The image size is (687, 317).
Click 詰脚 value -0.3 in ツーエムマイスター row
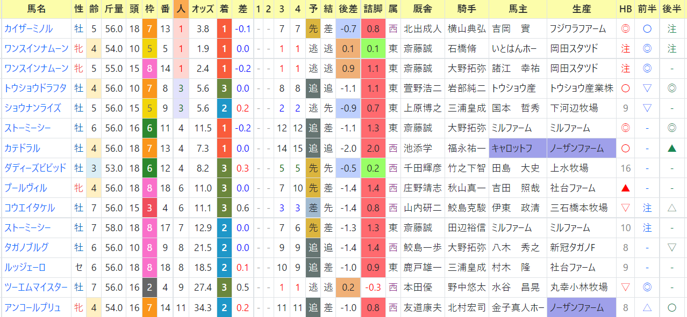(374, 287)
